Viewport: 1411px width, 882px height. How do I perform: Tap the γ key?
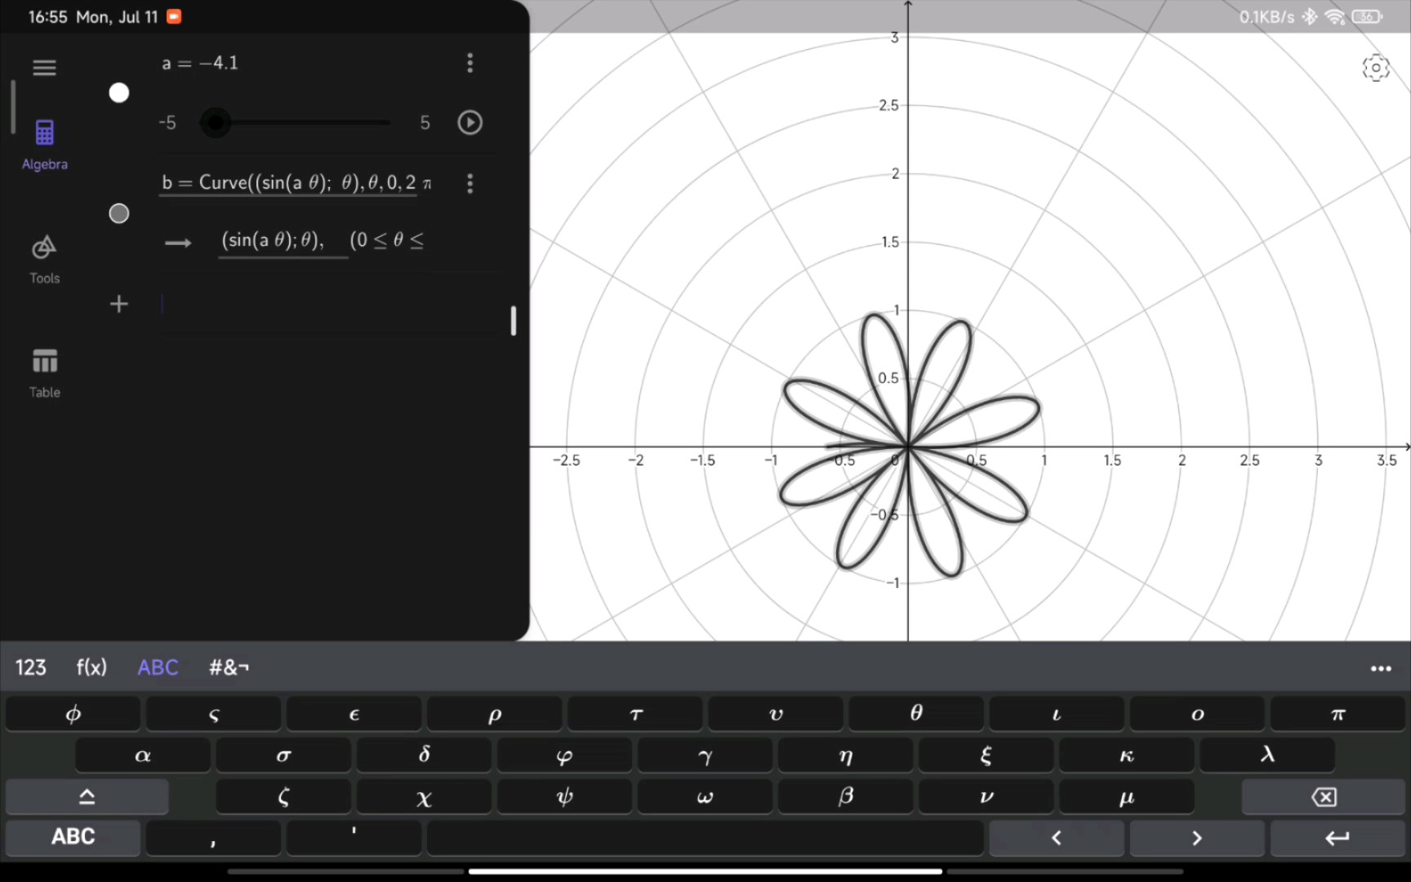(705, 755)
